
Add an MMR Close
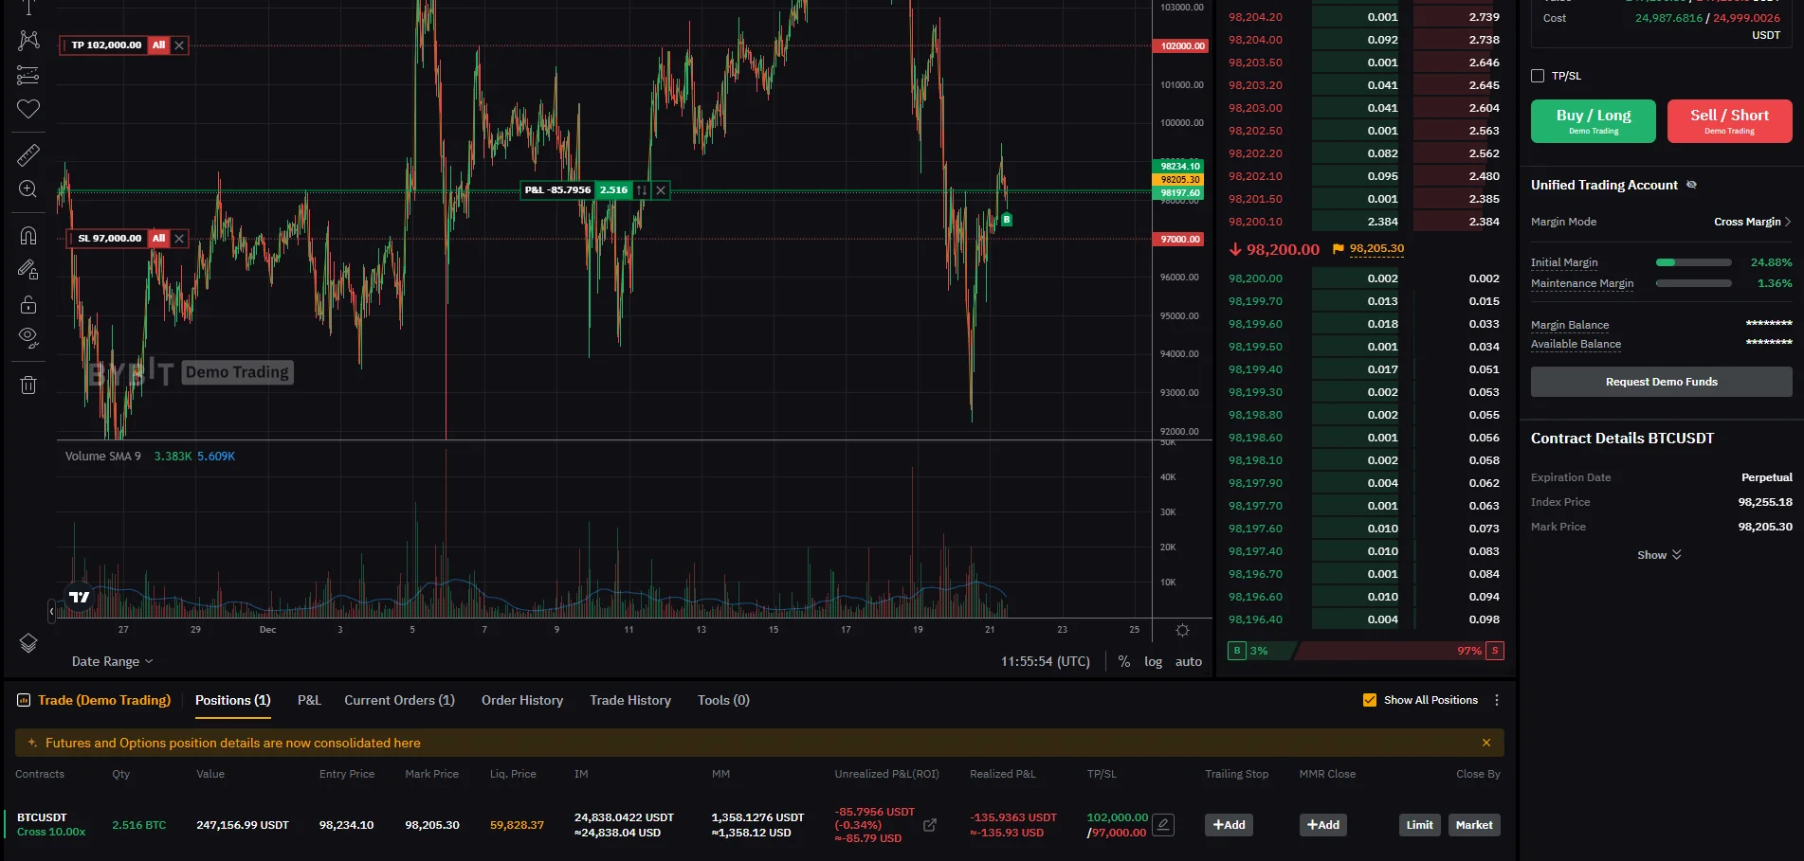pos(1323,825)
